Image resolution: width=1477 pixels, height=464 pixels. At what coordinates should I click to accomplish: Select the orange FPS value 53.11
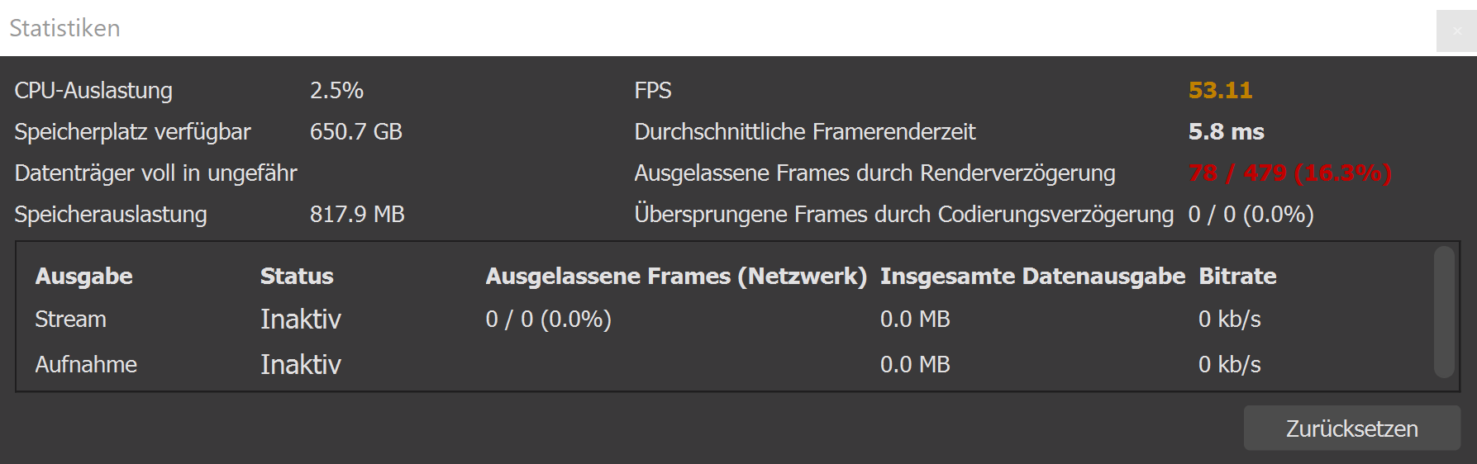[x=1220, y=90]
